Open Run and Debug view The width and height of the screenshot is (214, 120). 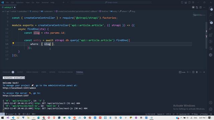(211, 28)
